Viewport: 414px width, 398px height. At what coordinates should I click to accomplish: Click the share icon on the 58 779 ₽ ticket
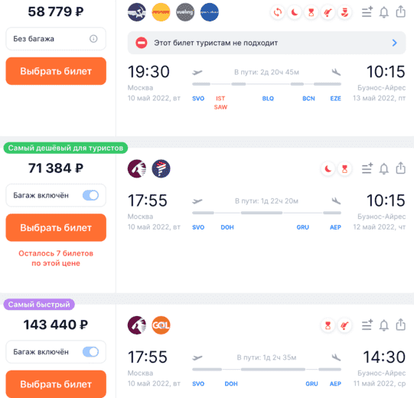pos(400,12)
